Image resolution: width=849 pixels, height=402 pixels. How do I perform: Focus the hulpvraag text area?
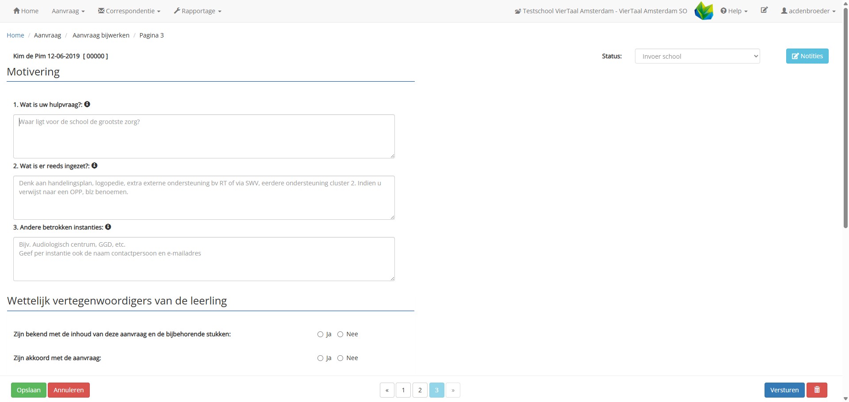tap(204, 136)
